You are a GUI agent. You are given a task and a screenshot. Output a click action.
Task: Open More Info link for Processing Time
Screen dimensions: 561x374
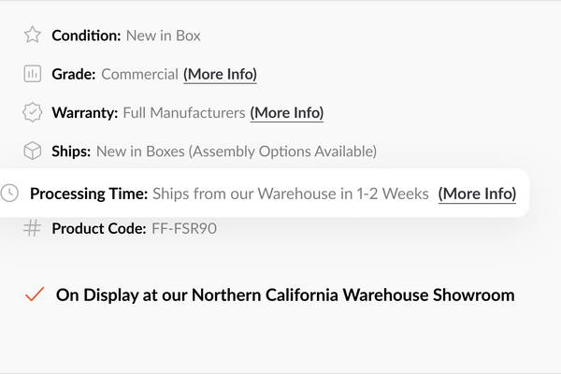click(477, 194)
